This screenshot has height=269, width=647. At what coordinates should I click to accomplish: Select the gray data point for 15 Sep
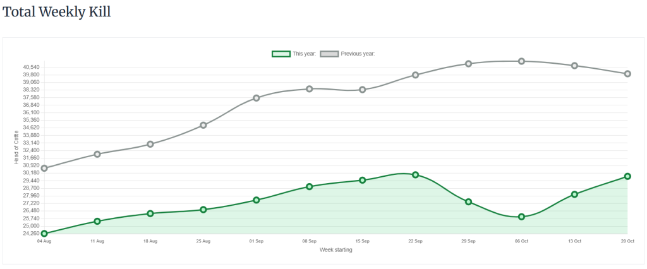[x=363, y=90]
